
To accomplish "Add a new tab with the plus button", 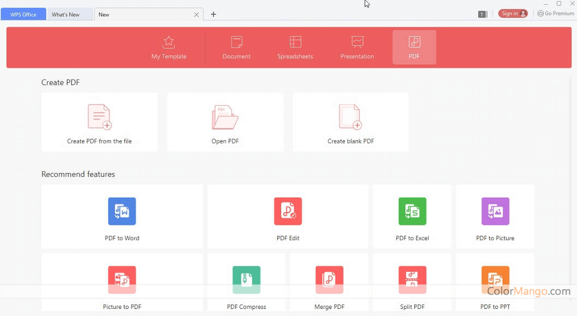I will (x=213, y=14).
